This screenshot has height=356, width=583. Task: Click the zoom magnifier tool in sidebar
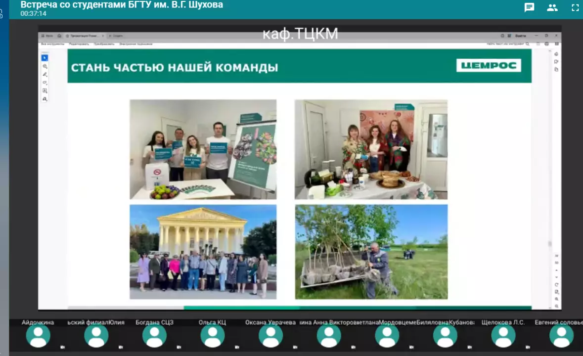point(45,66)
